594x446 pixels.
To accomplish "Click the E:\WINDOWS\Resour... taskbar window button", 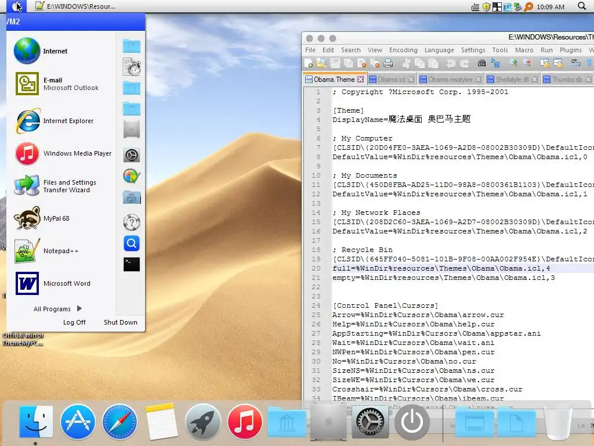I will 76,6.
